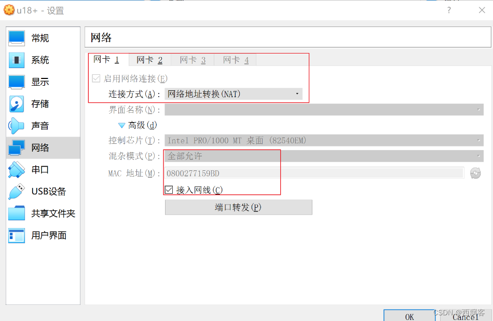The width and height of the screenshot is (493, 321).
Task: Click the Cancel button
Action: point(466,316)
